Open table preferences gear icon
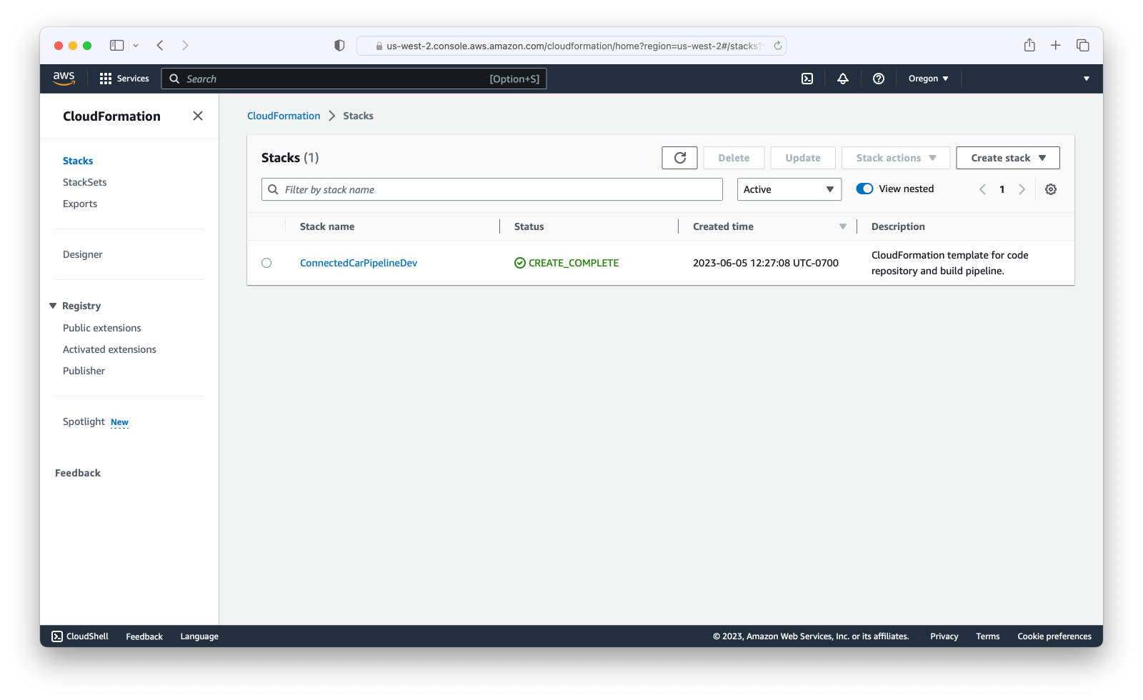Screen dimensions: 1143x700 [x=1051, y=189]
